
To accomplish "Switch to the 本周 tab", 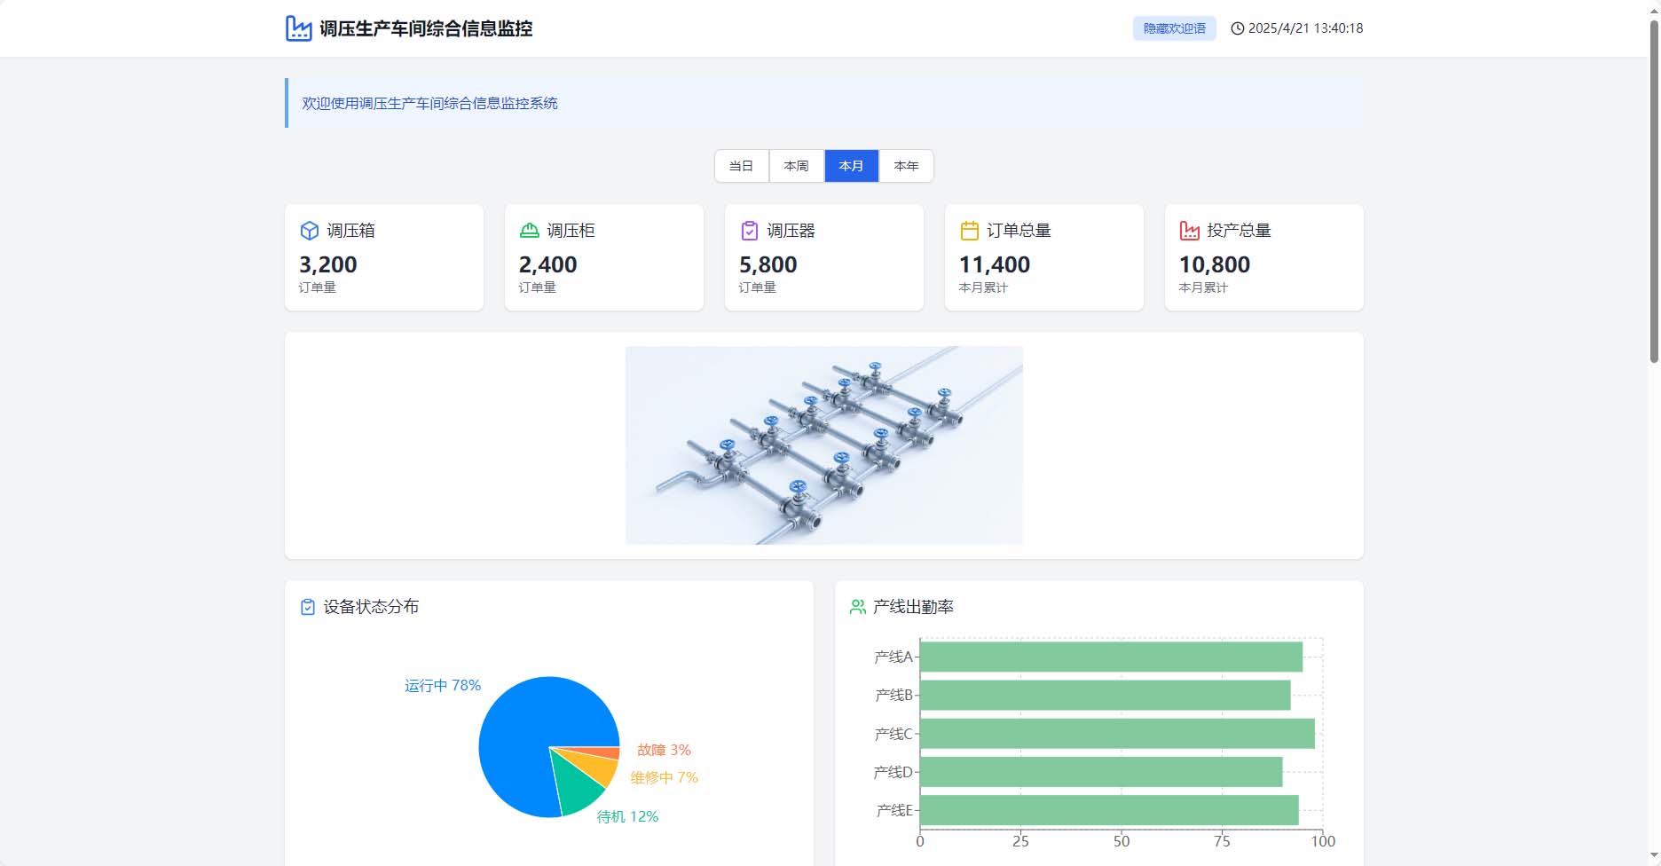I will pos(797,166).
